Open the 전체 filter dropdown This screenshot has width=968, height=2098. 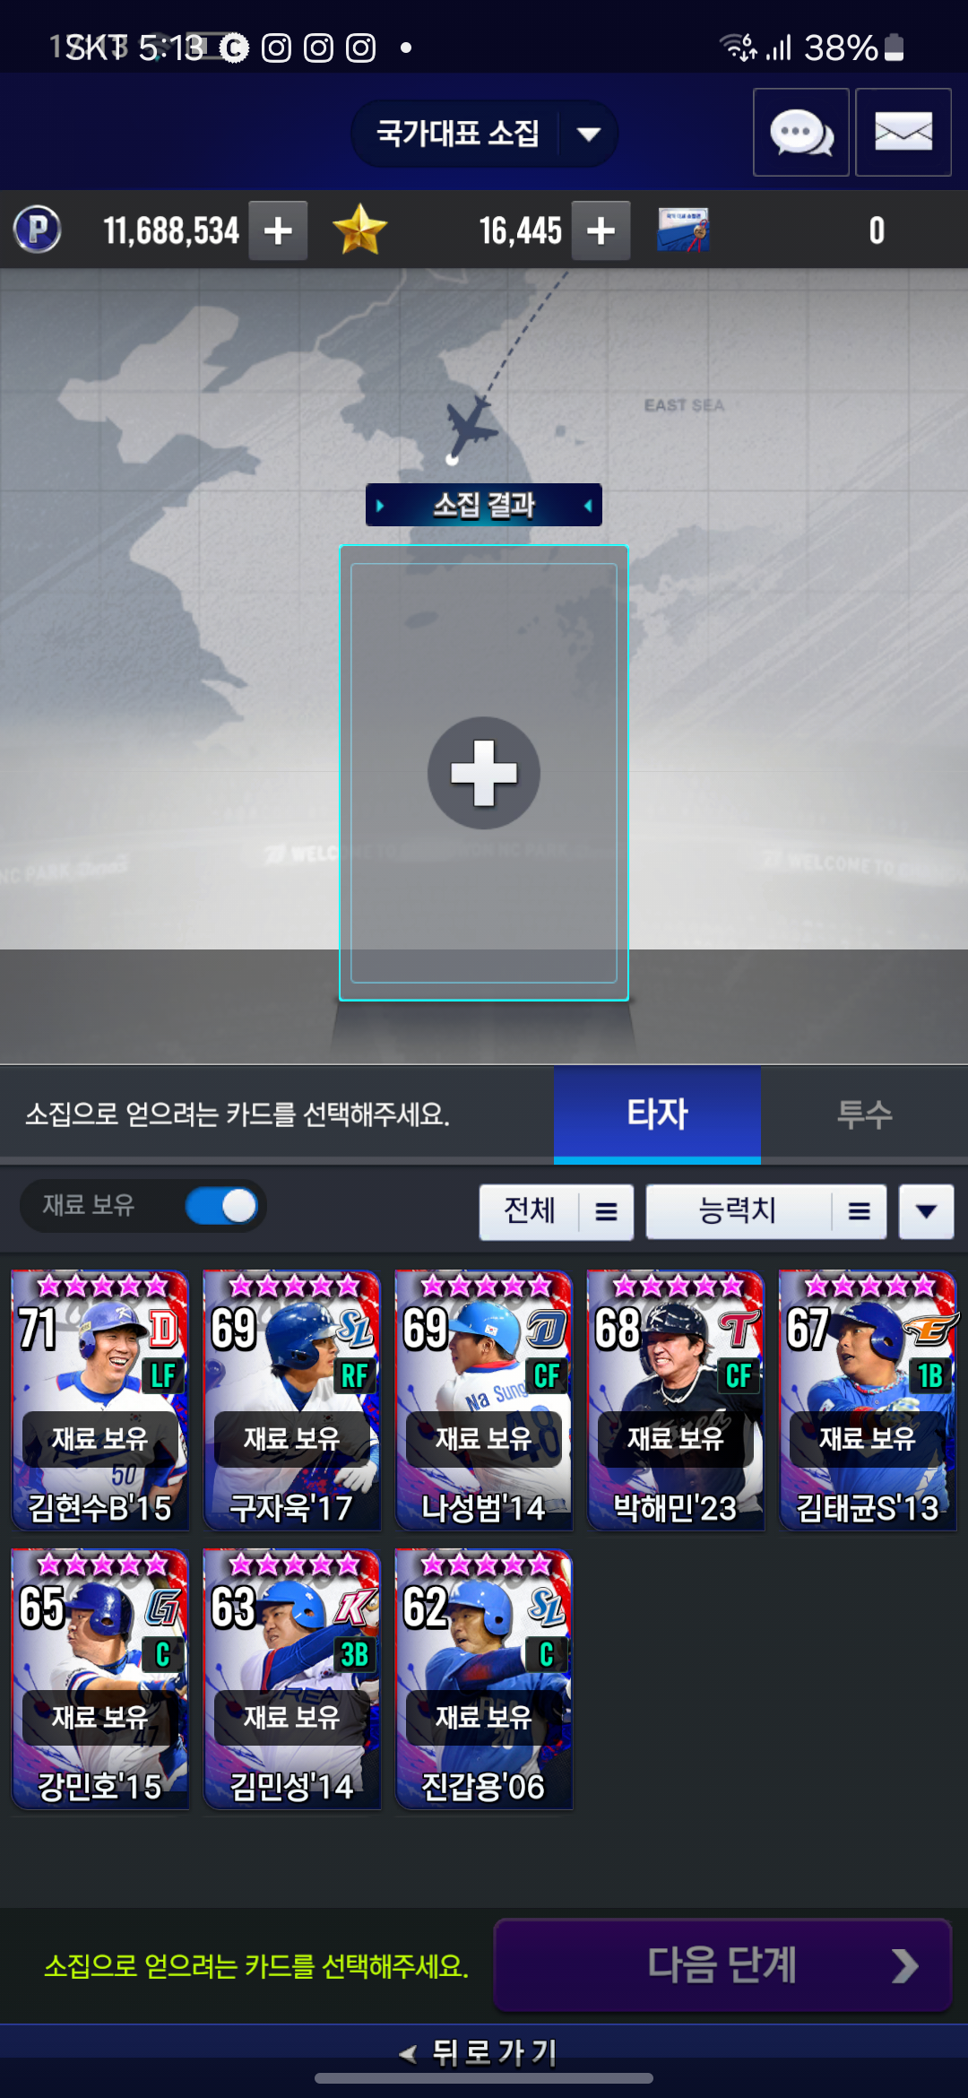coord(556,1212)
